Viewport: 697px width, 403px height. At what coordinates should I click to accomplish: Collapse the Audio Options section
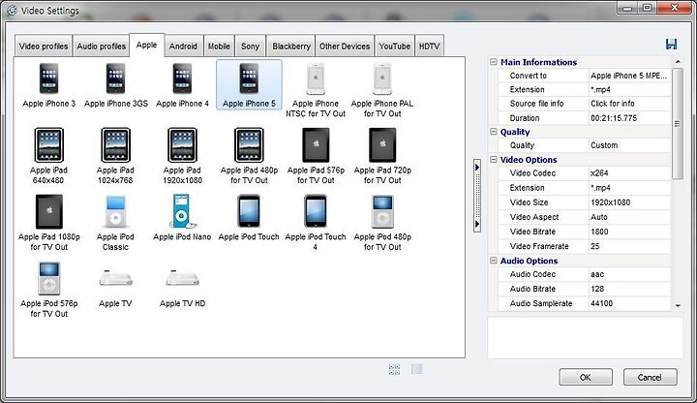494,261
